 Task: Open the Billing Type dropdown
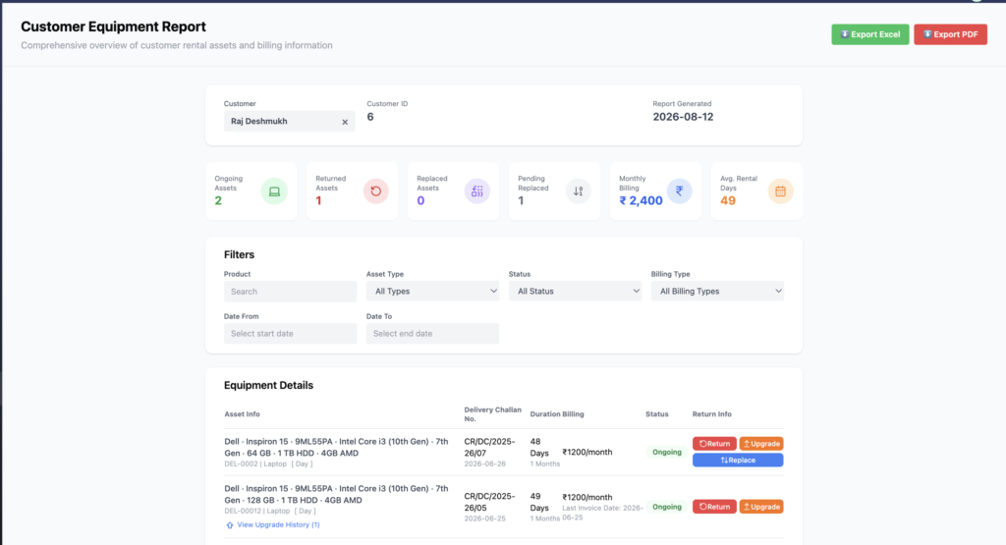coord(717,291)
